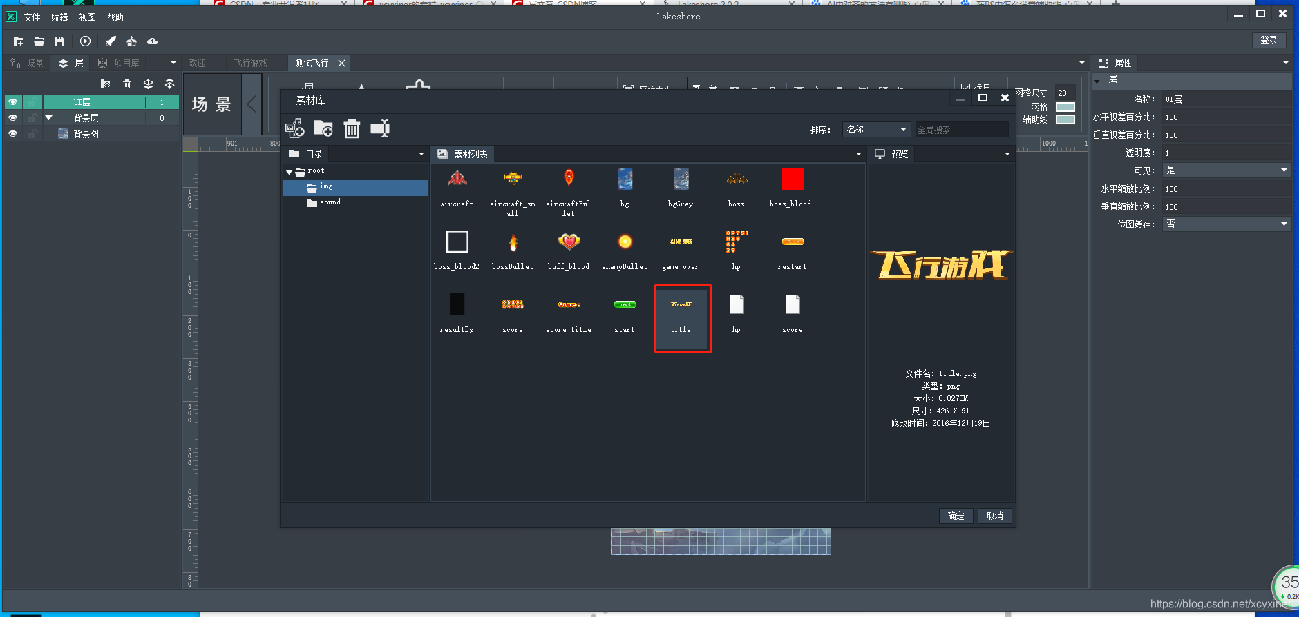Viewport: 1299px width, 617px height.
Task: Click the new project icon in toolbar
Action: tap(19, 41)
